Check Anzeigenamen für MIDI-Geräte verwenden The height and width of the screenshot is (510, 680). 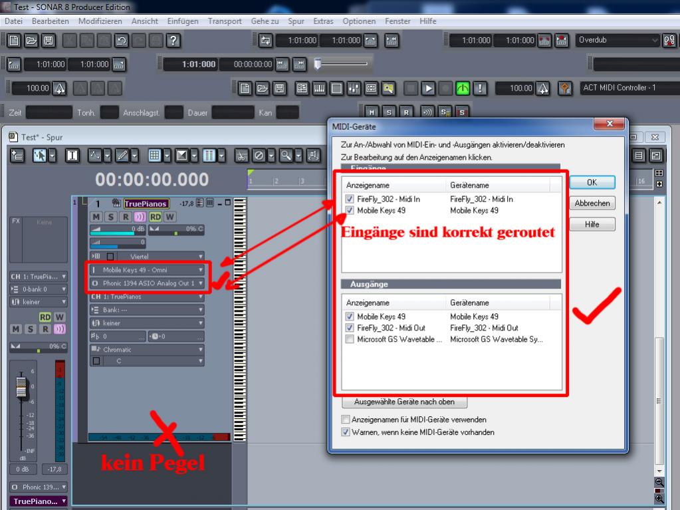tap(346, 420)
